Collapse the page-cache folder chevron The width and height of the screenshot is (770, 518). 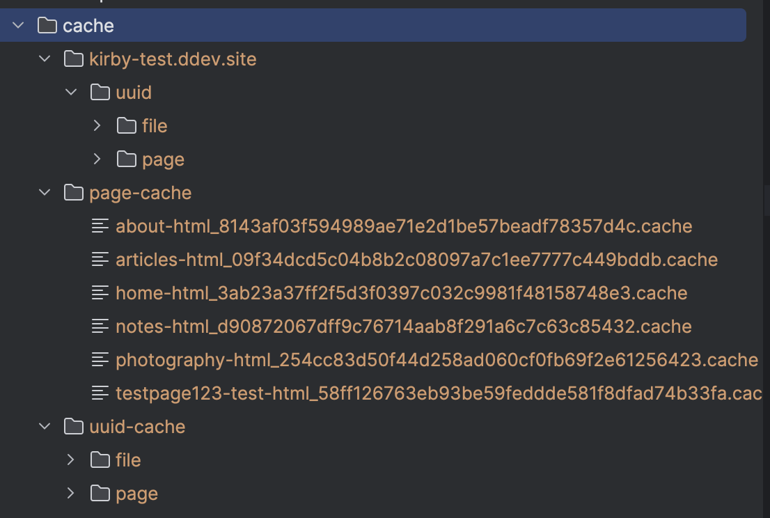tap(45, 193)
